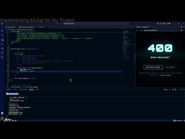Screen dimensions: 185x139
Task: Open the Problems panel tab
Action: coord(9,89)
